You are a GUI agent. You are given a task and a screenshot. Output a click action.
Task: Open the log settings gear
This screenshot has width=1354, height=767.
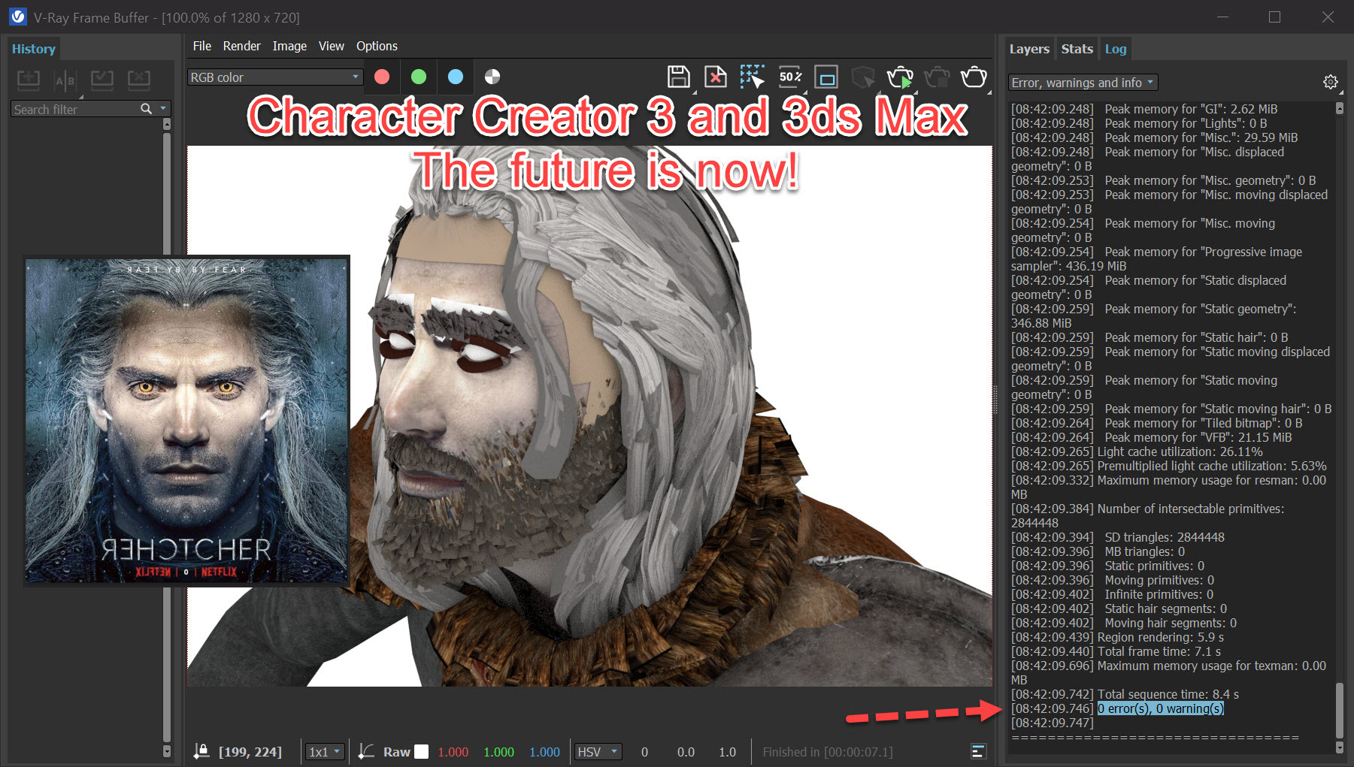pos(1330,81)
